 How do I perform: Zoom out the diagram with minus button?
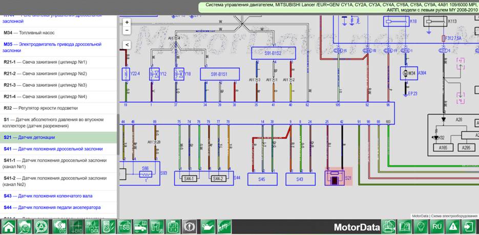pyautogui.click(x=127, y=30)
